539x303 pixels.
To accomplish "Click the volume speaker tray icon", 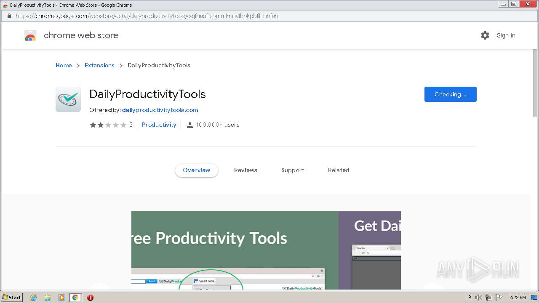I will coord(479,298).
